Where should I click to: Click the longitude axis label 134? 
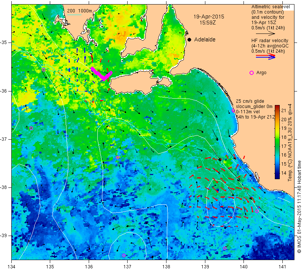click(12, 266)
